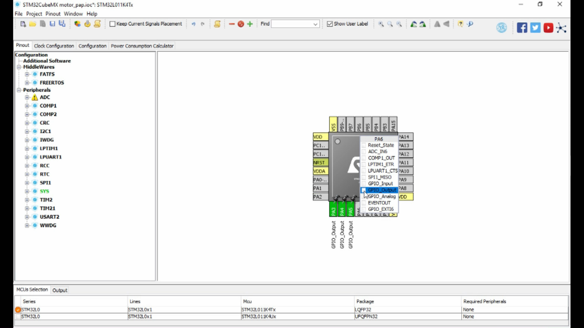This screenshot has height=328, width=584.
Task: Open the Find dropdown box
Action: point(315,24)
